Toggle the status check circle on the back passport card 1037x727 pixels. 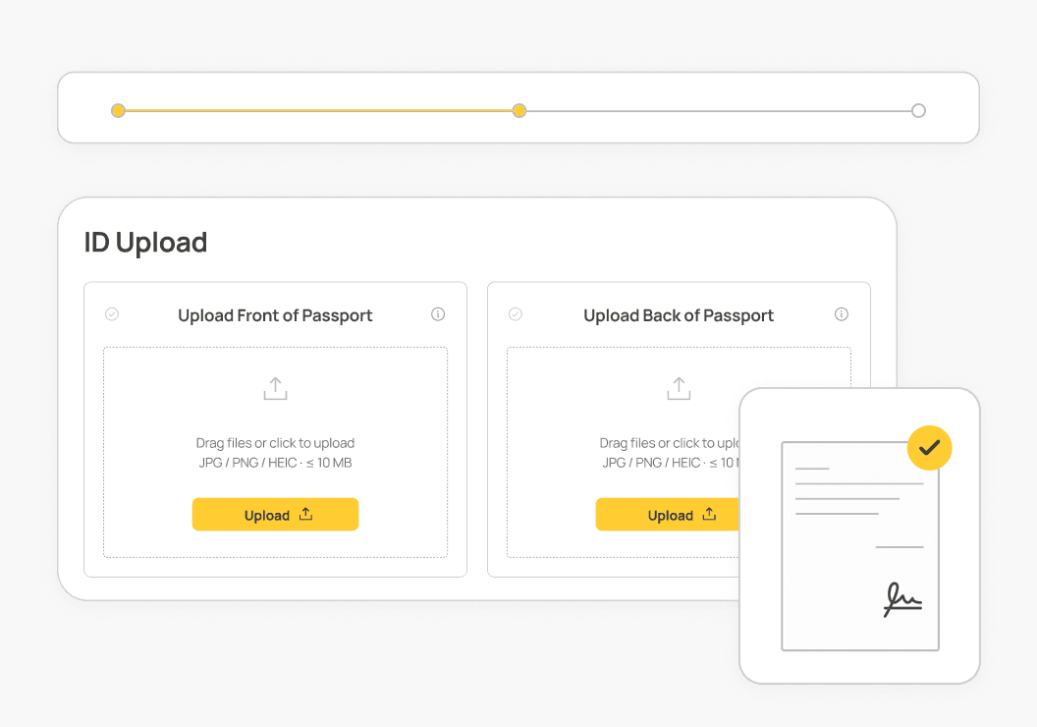(516, 314)
